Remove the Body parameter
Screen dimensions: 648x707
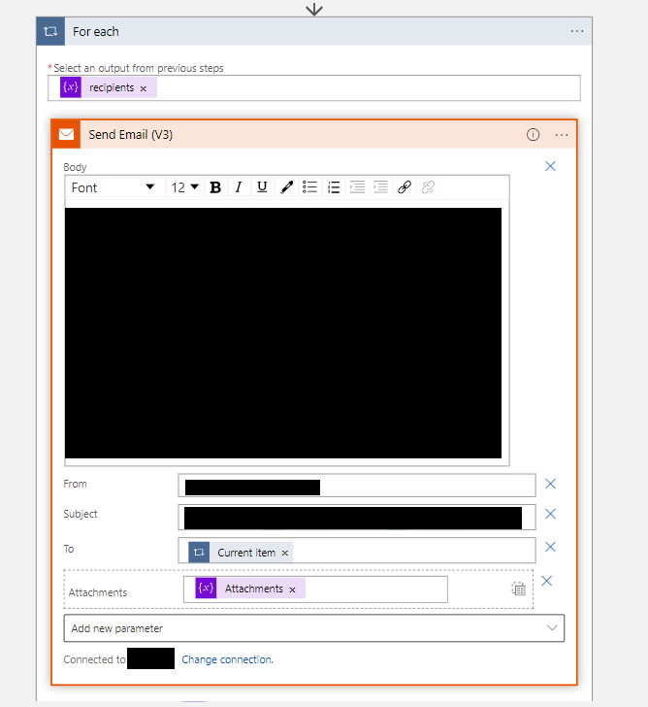pyautogui.click(x=550, y=166)
